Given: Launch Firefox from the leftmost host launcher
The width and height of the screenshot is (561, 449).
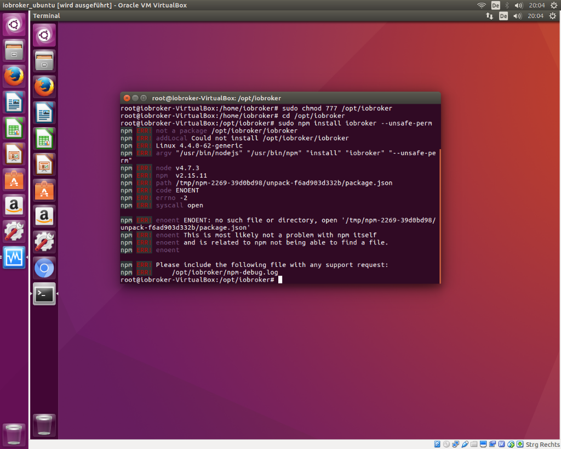Looking at the screenshot, I should click(14, 76).
